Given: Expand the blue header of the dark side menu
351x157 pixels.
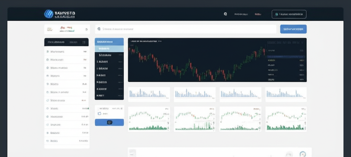Looking at the screenshot, I should point(109,42).
